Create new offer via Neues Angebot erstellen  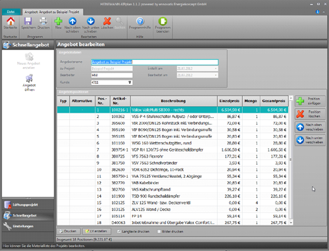29,61
